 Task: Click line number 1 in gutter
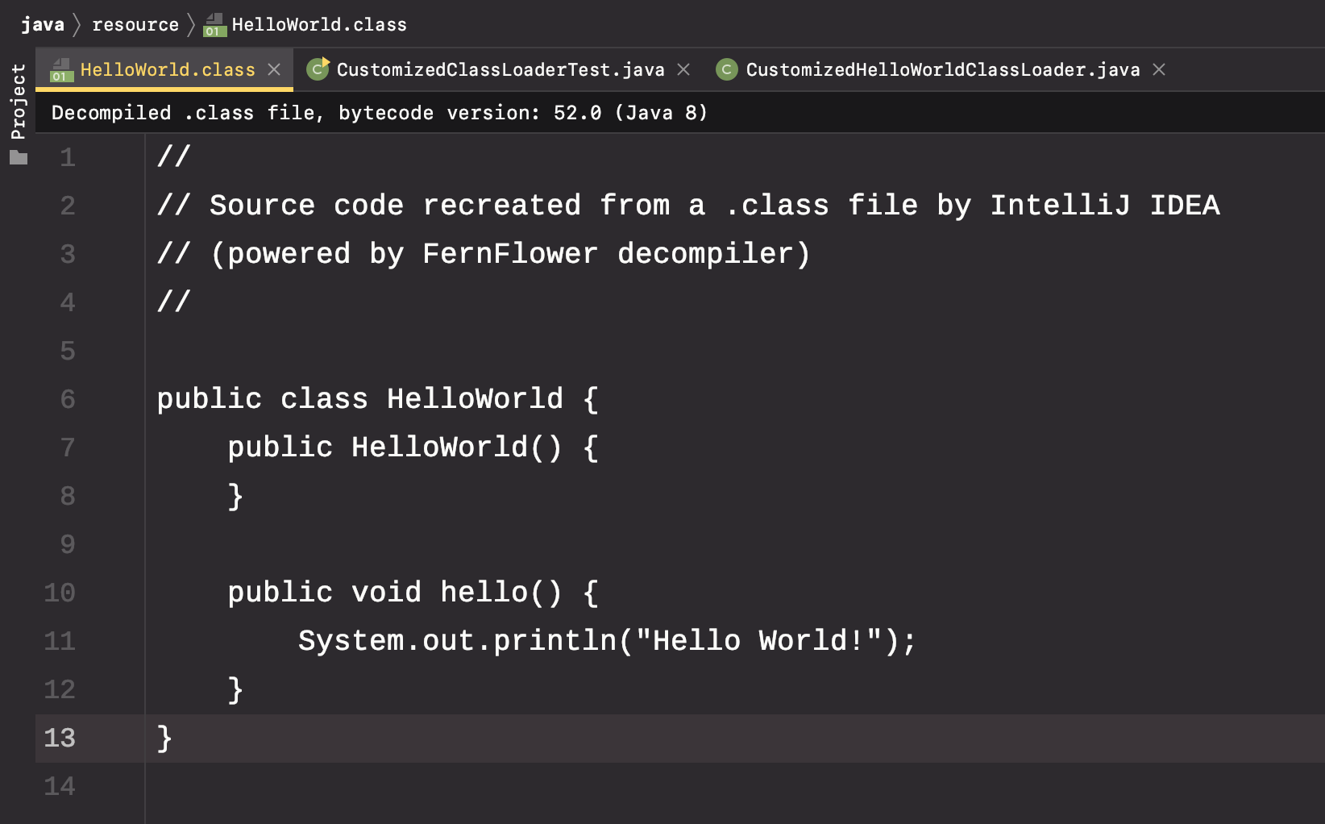tap(68, 157)
